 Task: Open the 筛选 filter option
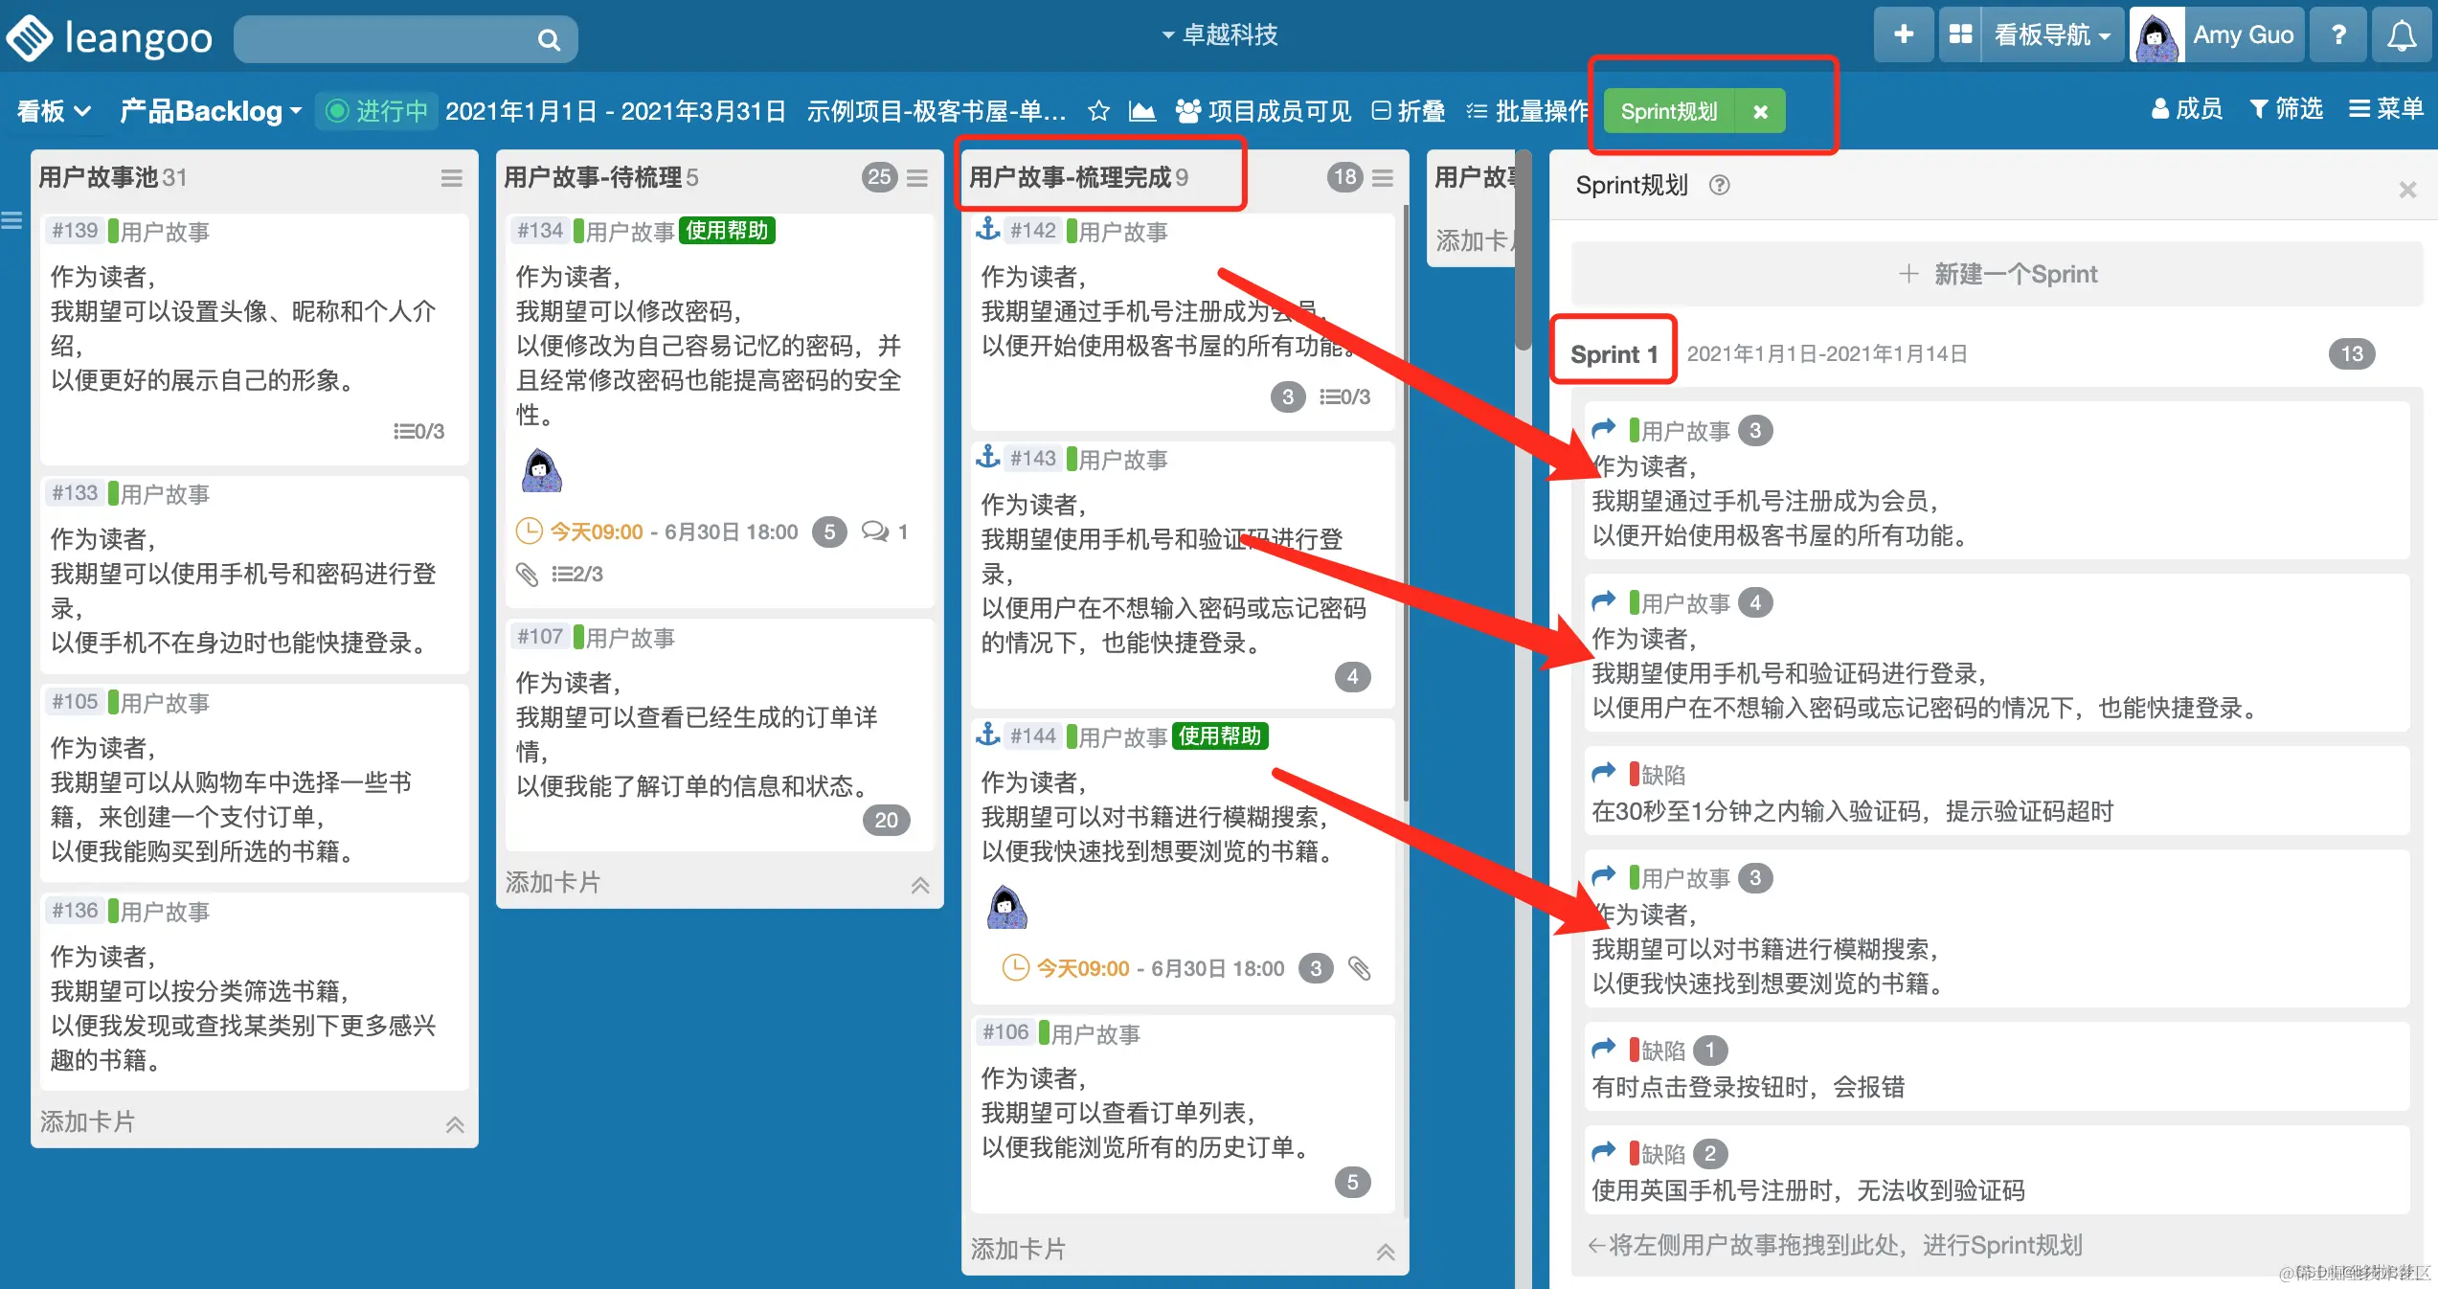[2286, 109]
